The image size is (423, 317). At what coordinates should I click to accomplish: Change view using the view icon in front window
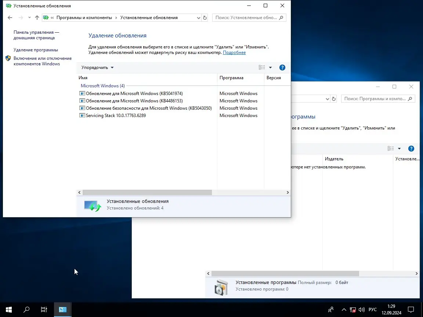(x=262, y=68)
